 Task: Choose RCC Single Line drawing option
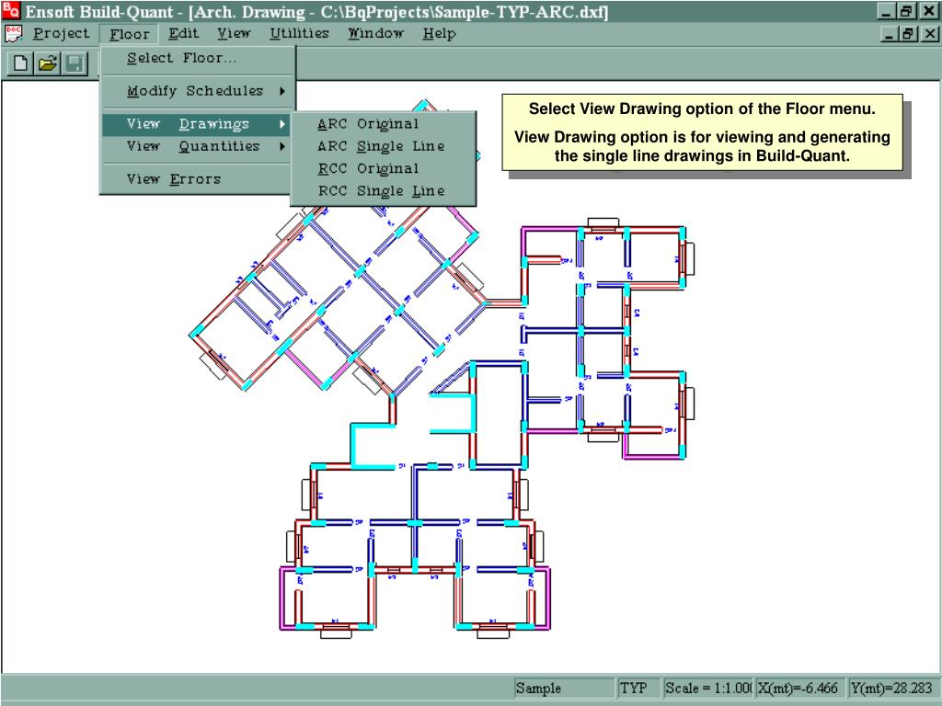point(381,191)
